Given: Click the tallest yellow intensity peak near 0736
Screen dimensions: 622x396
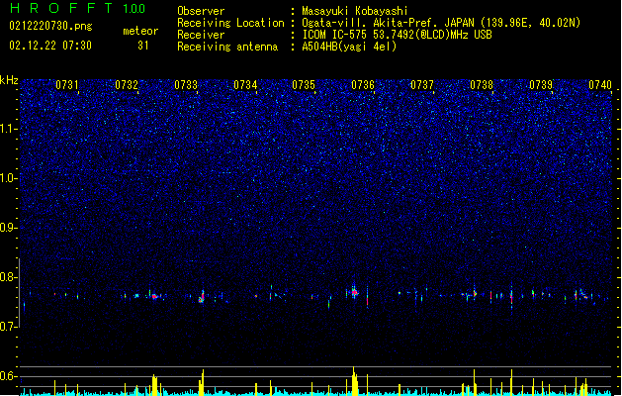Looking at the screenshot, I should pos(354,381).
